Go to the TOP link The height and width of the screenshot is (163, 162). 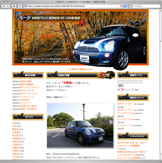pos(90,69)
